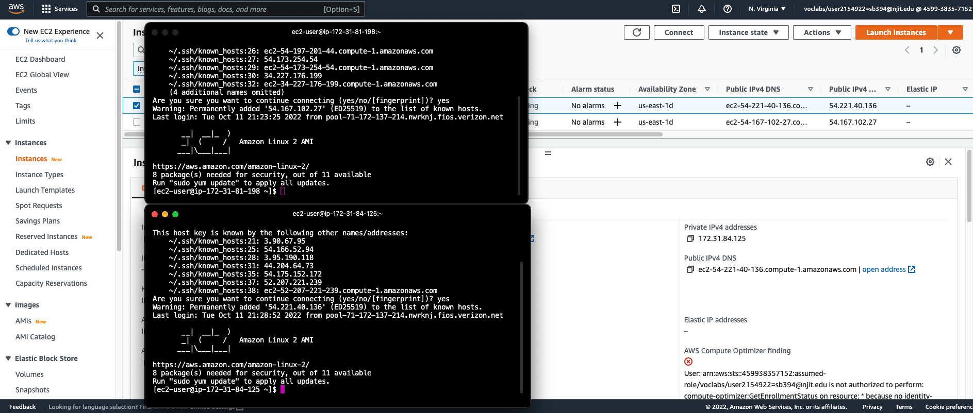Viewport: 973px width, 413px height.
Task: Click the Launch Instances button
Action: 896,32
